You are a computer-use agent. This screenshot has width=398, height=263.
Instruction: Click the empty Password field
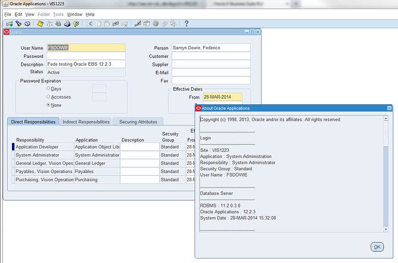[x=86, y=56]
